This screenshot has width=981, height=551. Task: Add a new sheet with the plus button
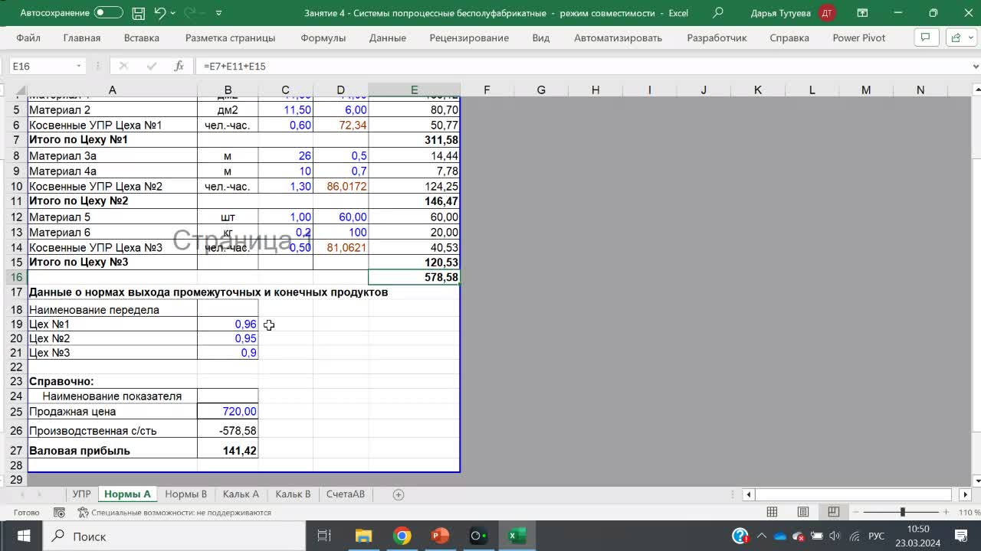click(x=399, y=494)
